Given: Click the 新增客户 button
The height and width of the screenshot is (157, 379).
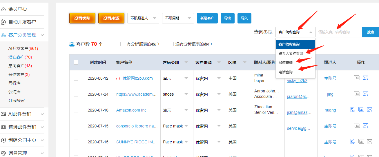Looking at the screenshot, I should [207, 18].
